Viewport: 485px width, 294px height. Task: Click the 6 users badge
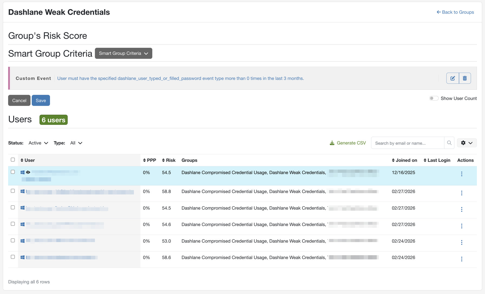(x=54, y=120)
